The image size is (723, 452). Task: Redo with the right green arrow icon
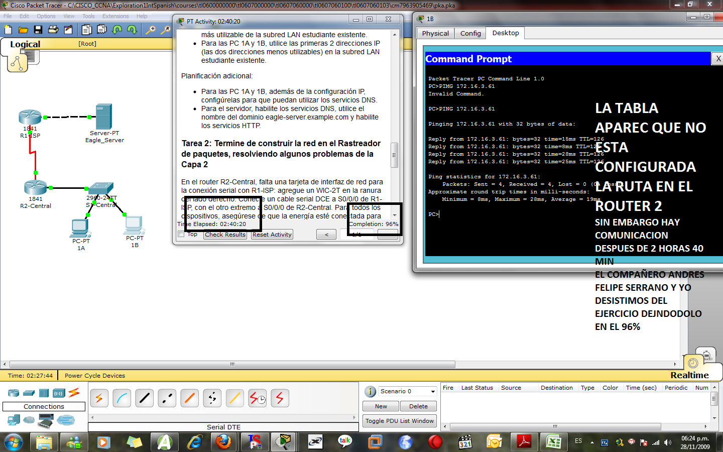[x=132, y=30]
